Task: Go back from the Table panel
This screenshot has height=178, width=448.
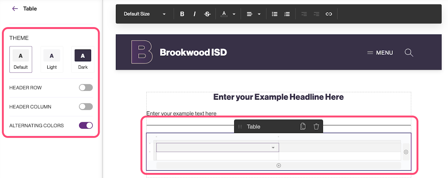Action: coord(15,9)
